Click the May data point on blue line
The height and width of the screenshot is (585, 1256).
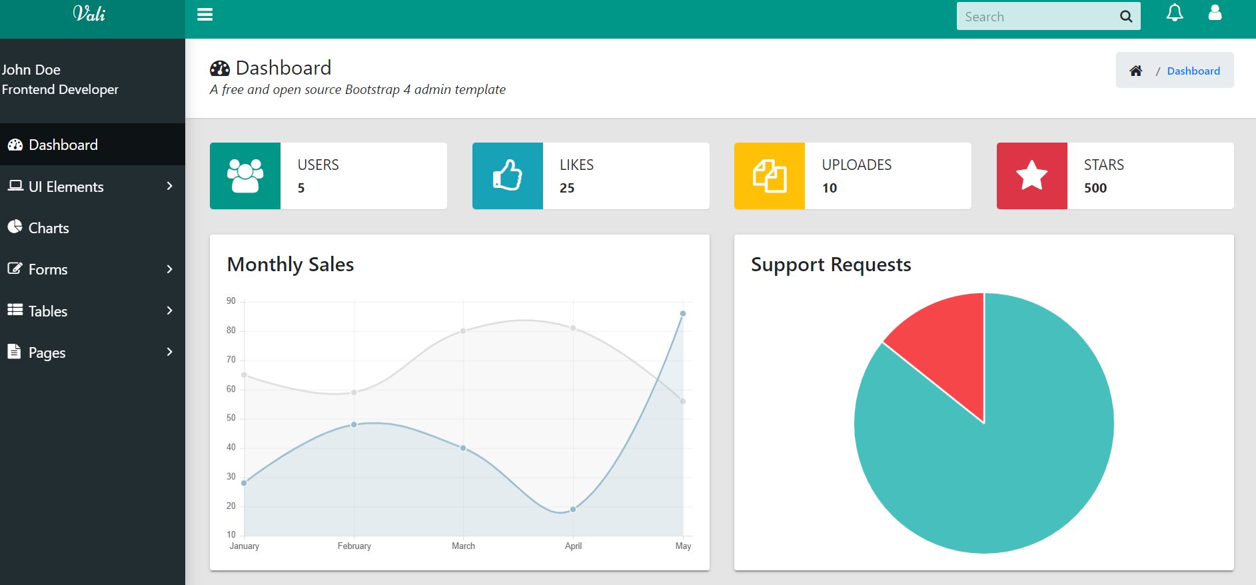[683, 314]
